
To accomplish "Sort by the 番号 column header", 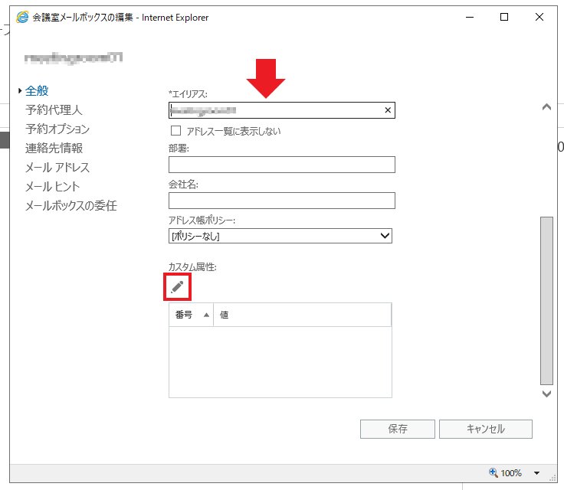I will point(190,315).
